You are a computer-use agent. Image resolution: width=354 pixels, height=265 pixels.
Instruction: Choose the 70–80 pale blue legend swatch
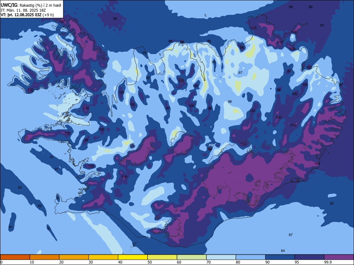pos(221,257)
